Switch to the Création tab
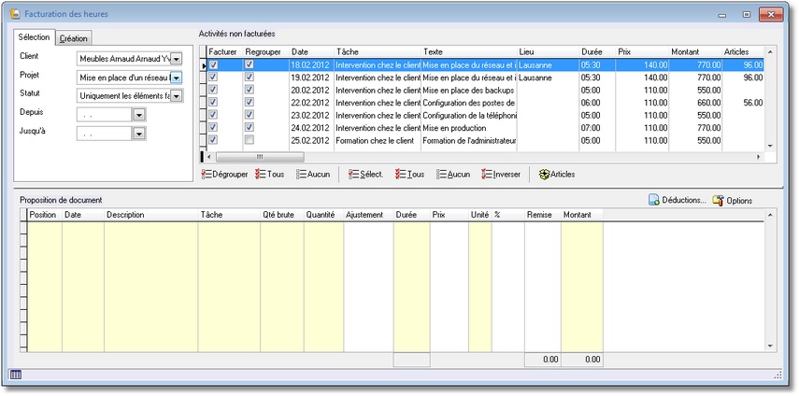The height and width of the screenshot is (396, 799). point(73,38)
